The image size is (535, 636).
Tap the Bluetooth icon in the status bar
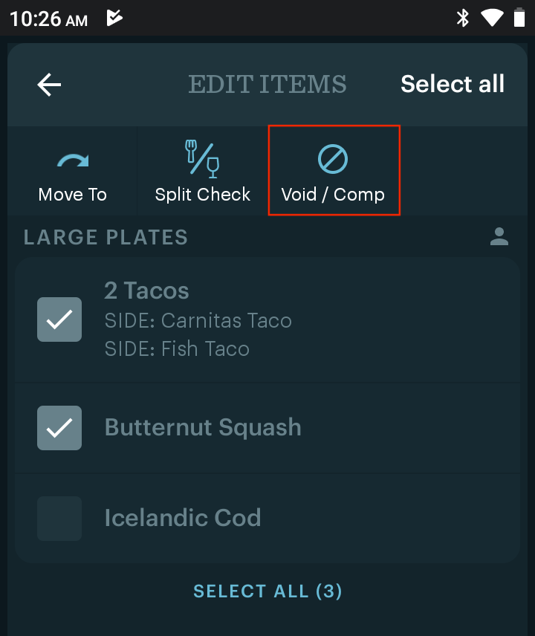tap(462, 18)
